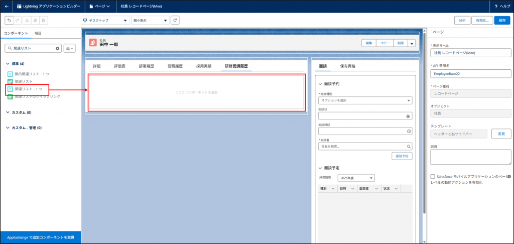514x244 pixels.
Task: Click the clock icon in 面談時刻 field
Action: tap(409, 131)
